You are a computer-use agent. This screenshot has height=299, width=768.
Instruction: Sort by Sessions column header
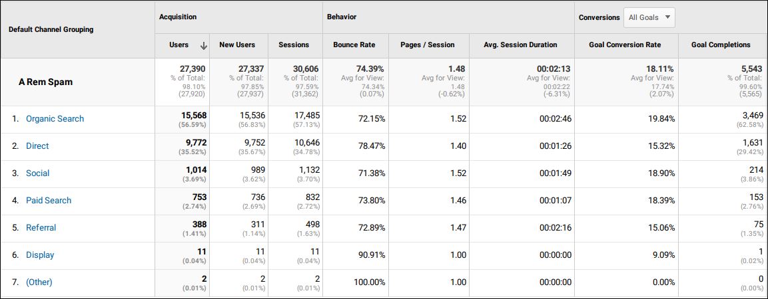coord(294,45)
